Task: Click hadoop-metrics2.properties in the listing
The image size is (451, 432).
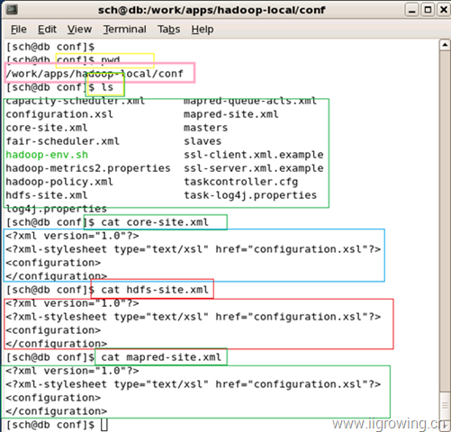Action: point(88,168)
